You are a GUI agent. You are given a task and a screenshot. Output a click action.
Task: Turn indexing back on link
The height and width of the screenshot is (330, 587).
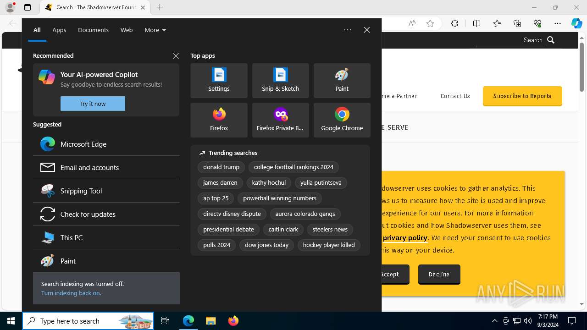pyautogui.click(x=71, y=293)
